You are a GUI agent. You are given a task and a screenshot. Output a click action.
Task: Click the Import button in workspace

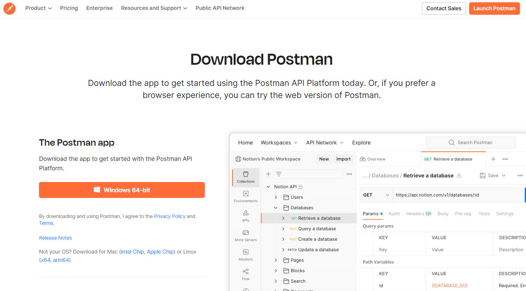pyautogui.click(x=343, y=159)
